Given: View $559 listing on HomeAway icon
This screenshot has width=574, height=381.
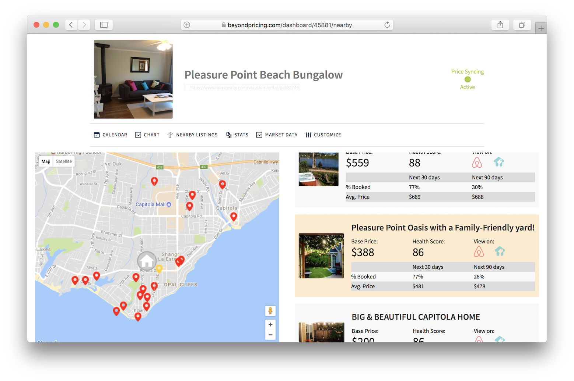Looking at the screenshot, I should coord(499,162).
